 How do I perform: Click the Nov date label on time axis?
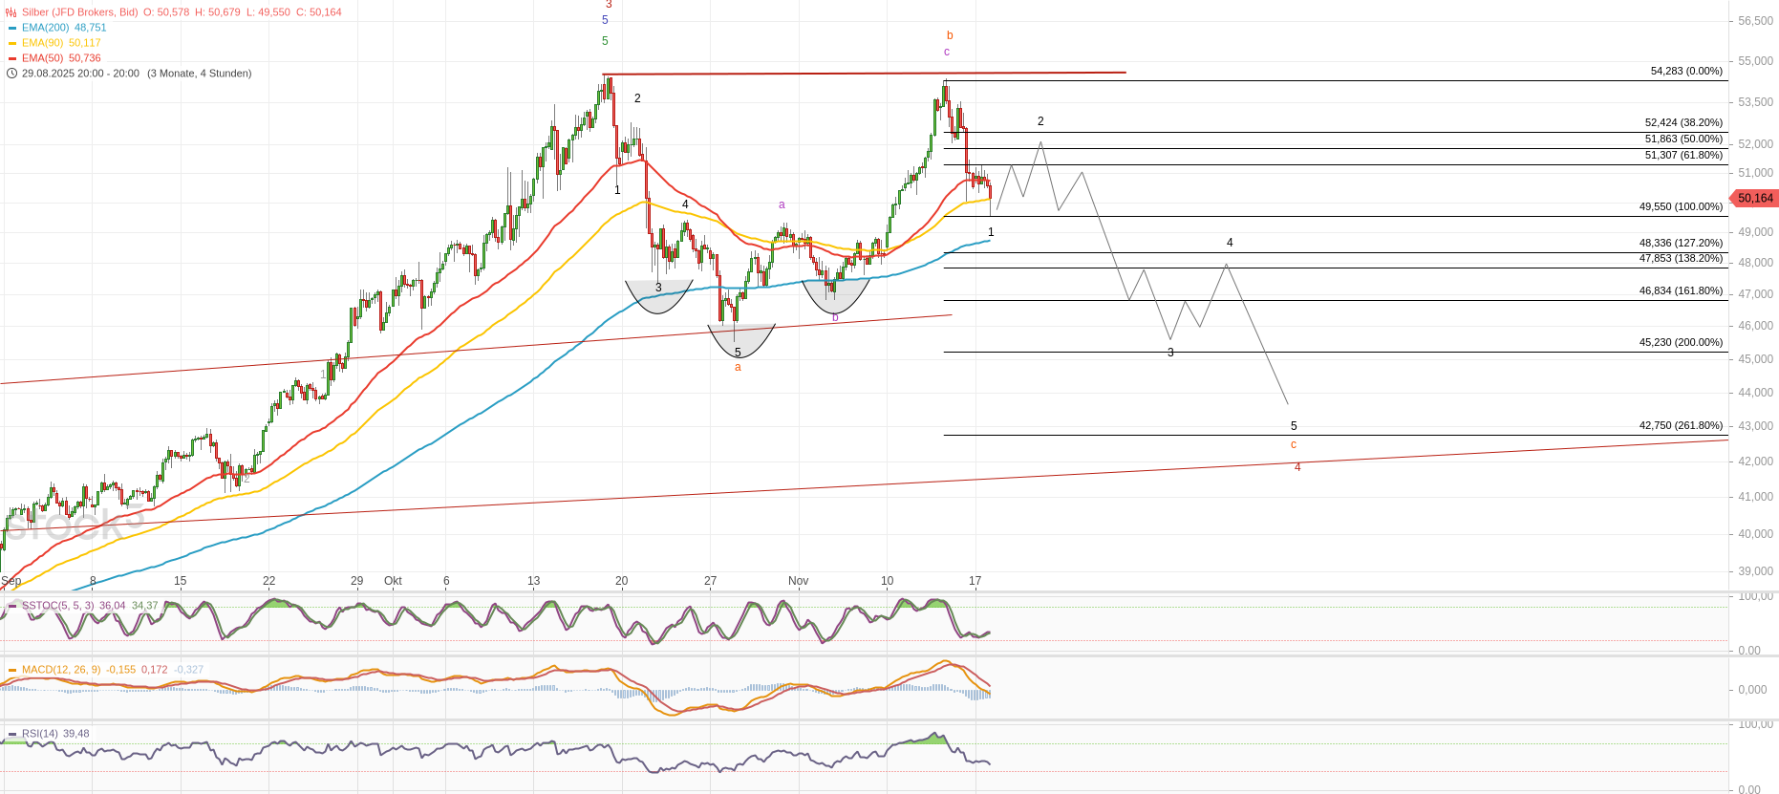(x=798, y=581)
